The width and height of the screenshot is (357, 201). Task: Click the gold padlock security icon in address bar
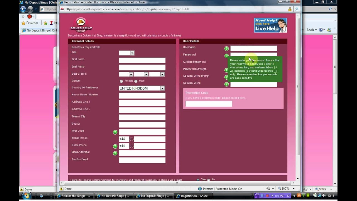coord(290,9)
